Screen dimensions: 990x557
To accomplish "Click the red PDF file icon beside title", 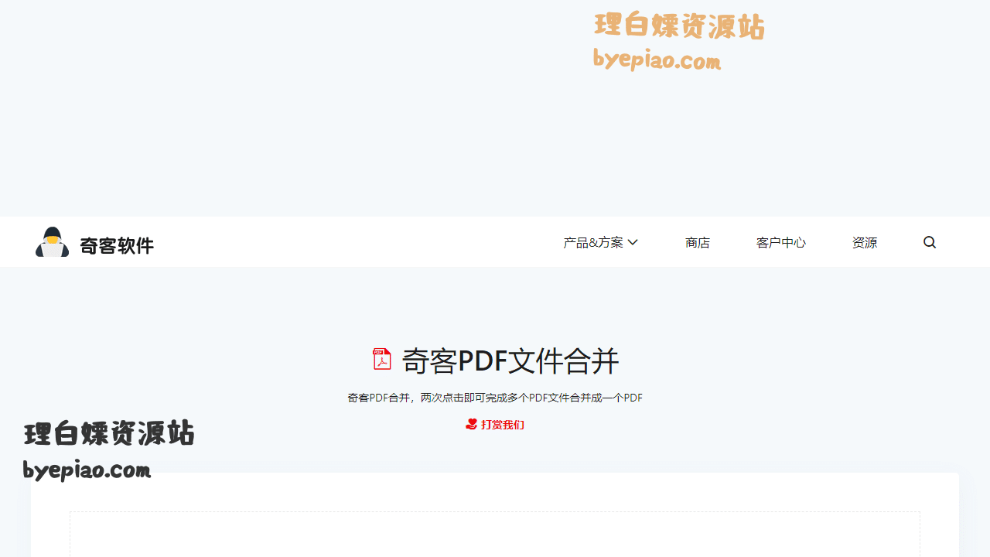I will pos(382,359).
